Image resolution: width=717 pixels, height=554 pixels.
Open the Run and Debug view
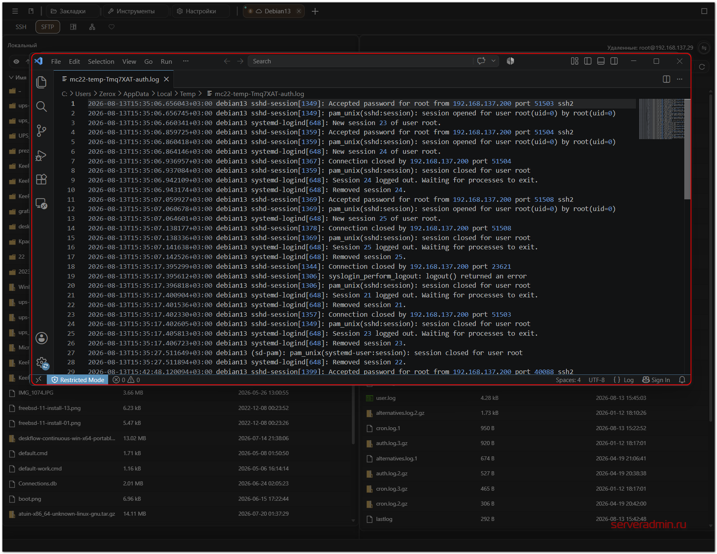(x=42, y=155)
